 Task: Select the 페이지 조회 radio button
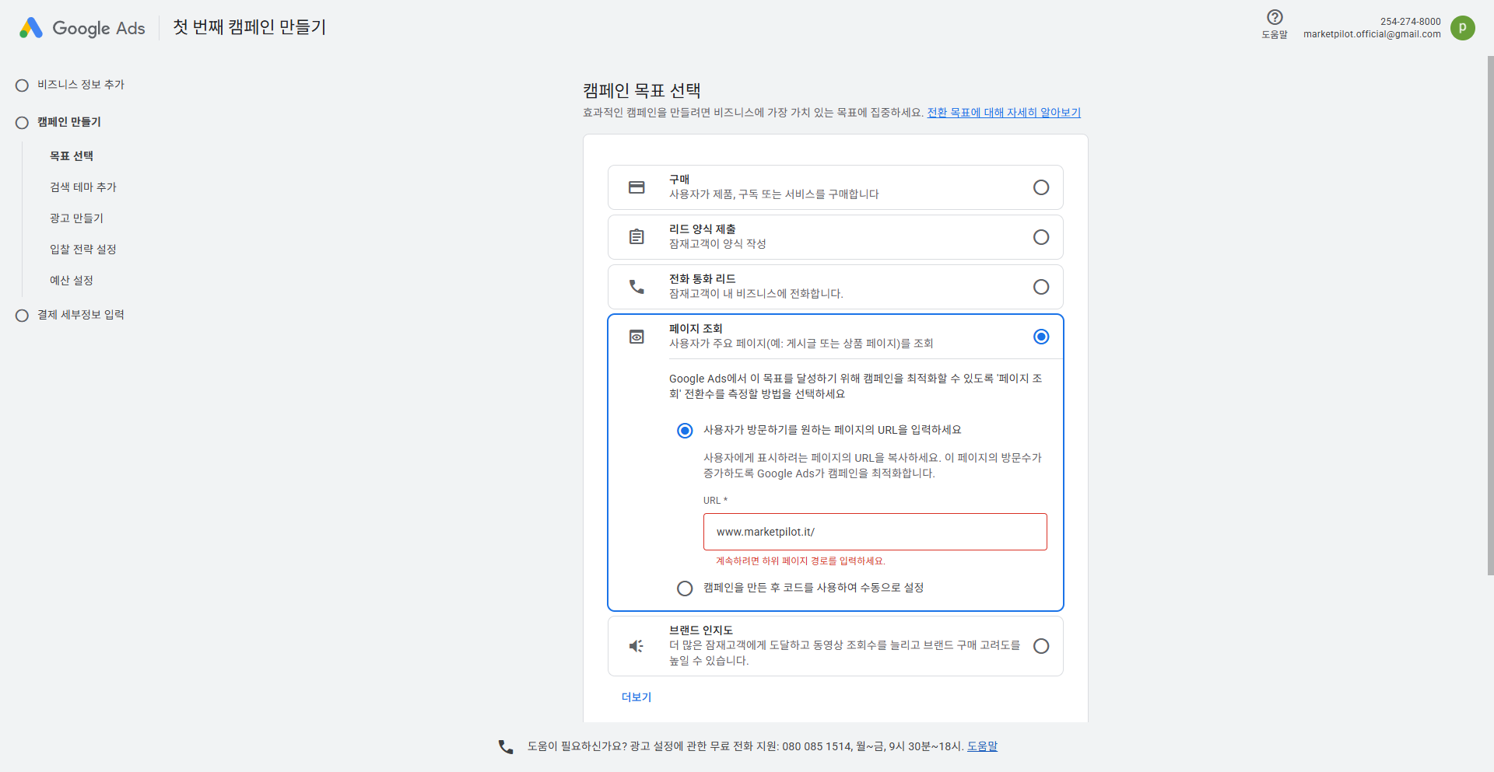tap(1041, 337)
